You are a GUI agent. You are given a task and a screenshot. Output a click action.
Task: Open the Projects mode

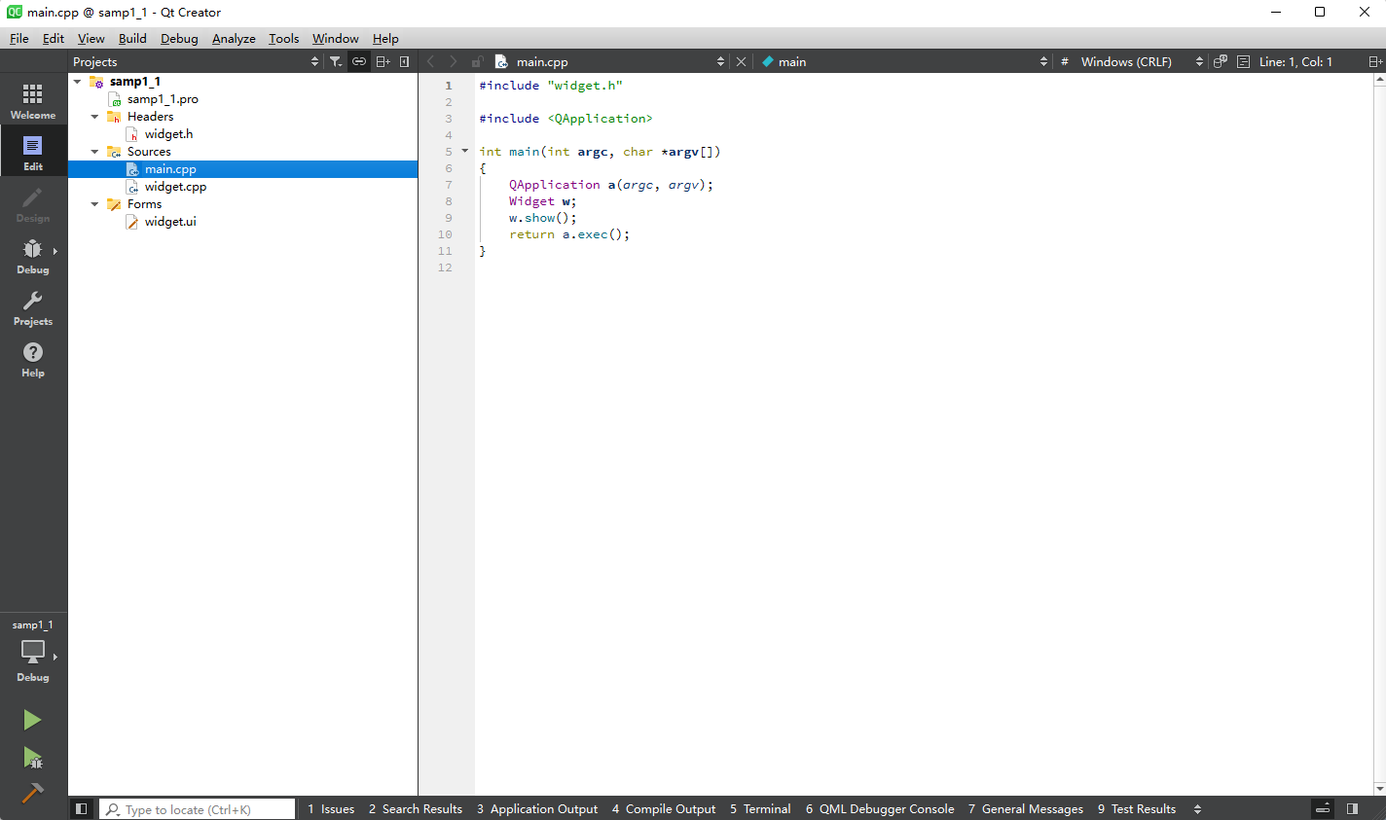coord(33,307)
